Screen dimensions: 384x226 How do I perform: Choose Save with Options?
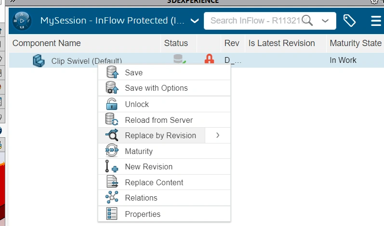click(156, 88)
